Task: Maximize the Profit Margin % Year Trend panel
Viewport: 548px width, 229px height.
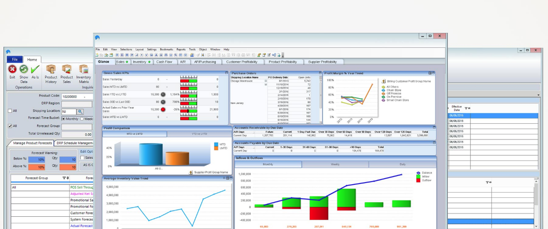Action: pos(433,73)
